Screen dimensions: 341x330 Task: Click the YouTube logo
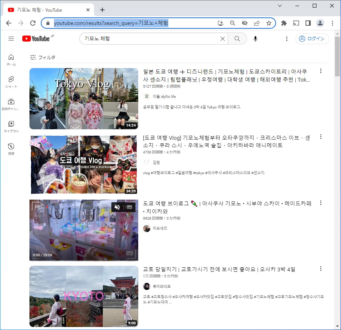pyautogui.click(x=36, y=39)
